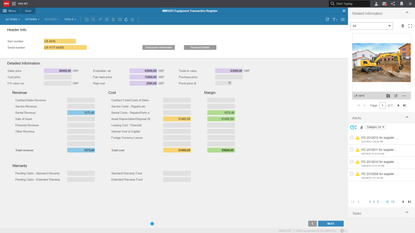Select the PO 2012611 alert checkbox
Viewport: 415px width, 233px height.
click(352, 150)
